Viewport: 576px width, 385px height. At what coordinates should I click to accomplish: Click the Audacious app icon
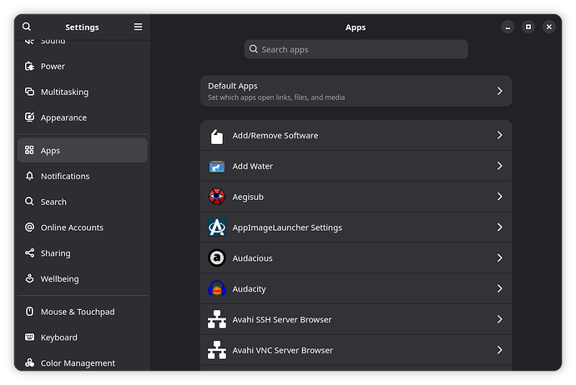click(x=217, y=258)
